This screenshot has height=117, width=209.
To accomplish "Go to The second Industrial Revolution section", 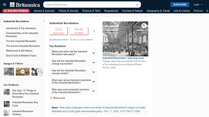I will [23, 46].
